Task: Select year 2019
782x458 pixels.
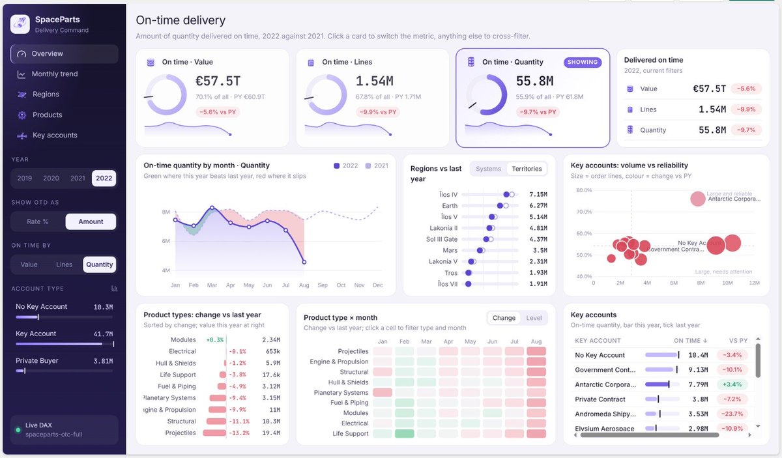Action: (x=25, y=178)
